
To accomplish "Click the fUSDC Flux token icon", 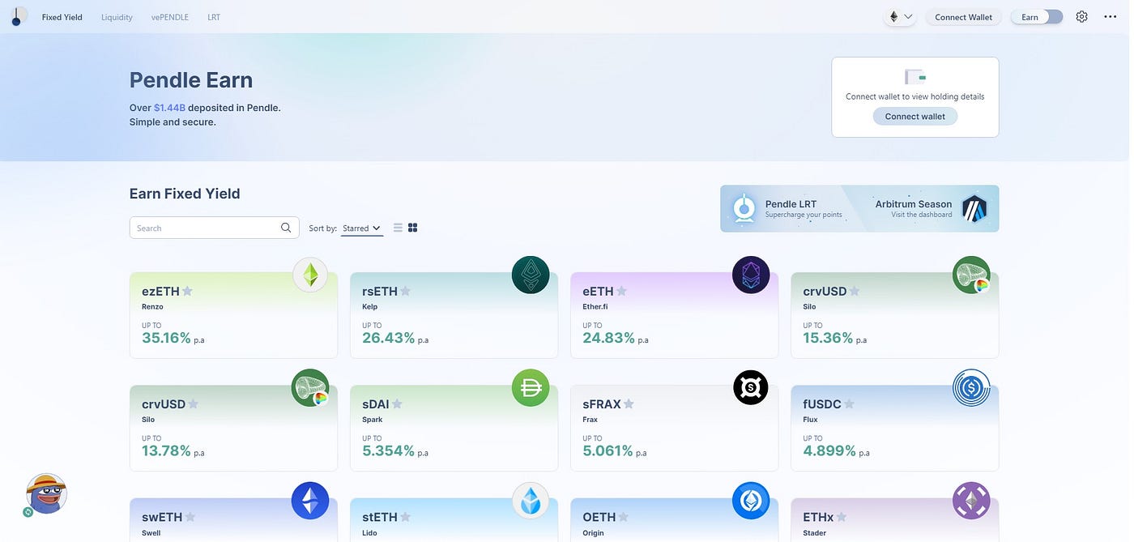I will (971, 388).
